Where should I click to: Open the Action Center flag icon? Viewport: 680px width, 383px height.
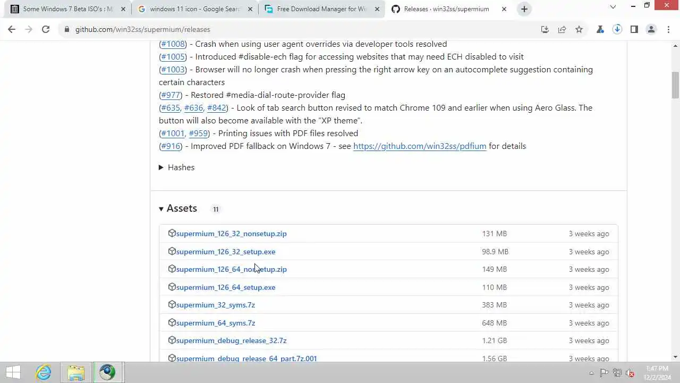pyautogui.click(x=604, y=373)
